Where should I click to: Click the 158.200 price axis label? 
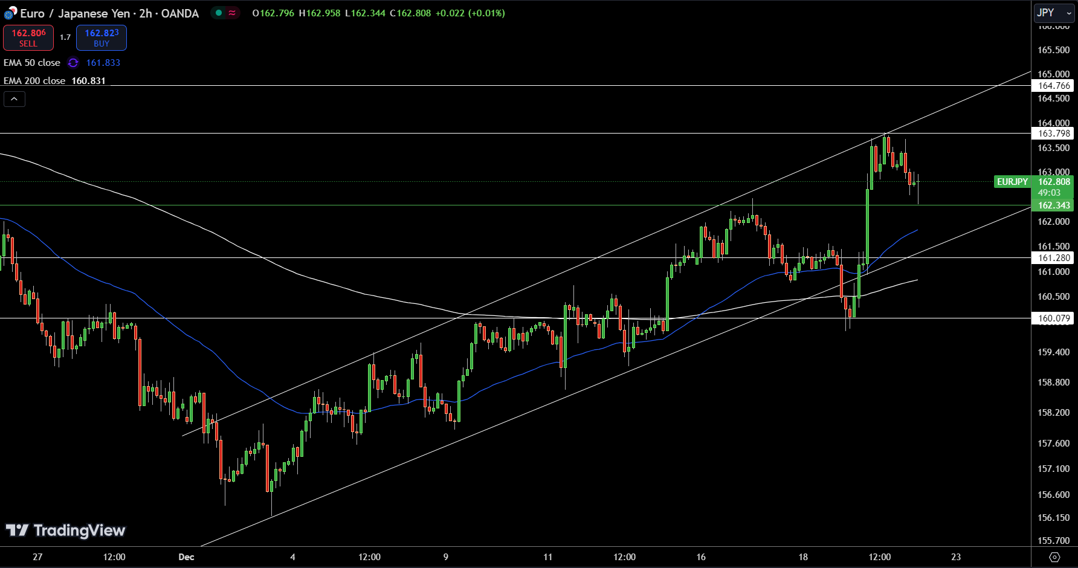[x=1054, y=413]
